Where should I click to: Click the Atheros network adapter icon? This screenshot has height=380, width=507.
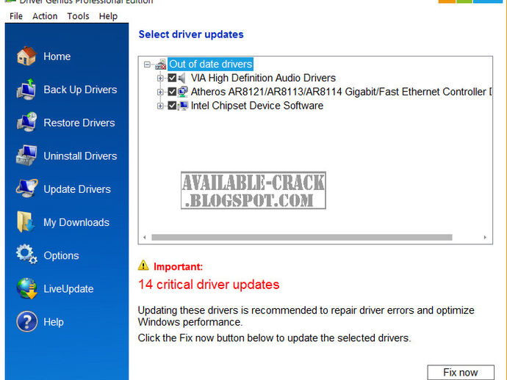pyautogui.click(x=183, y=92)
